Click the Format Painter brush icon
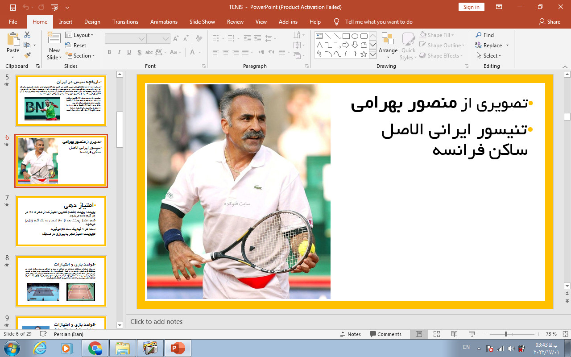The image size is (571, 357). click(x=27, y=55)
